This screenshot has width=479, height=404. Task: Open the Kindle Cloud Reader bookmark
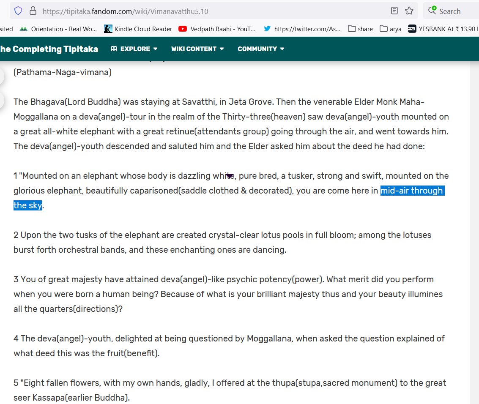(138, 29)
